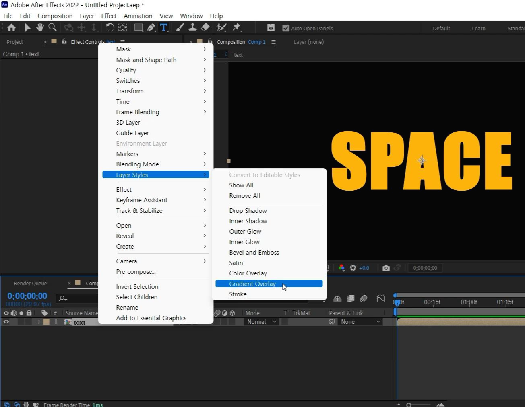Expand the text layer properties triangle

coord(39,322)
